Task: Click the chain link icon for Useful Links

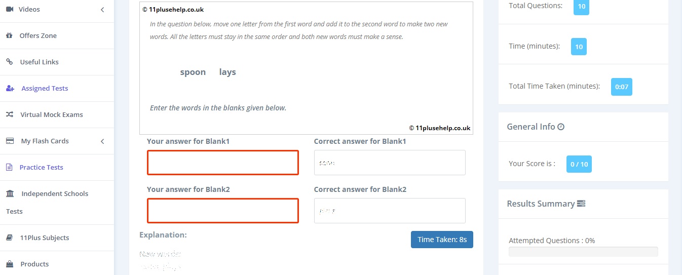Action: tap(9, 62)
